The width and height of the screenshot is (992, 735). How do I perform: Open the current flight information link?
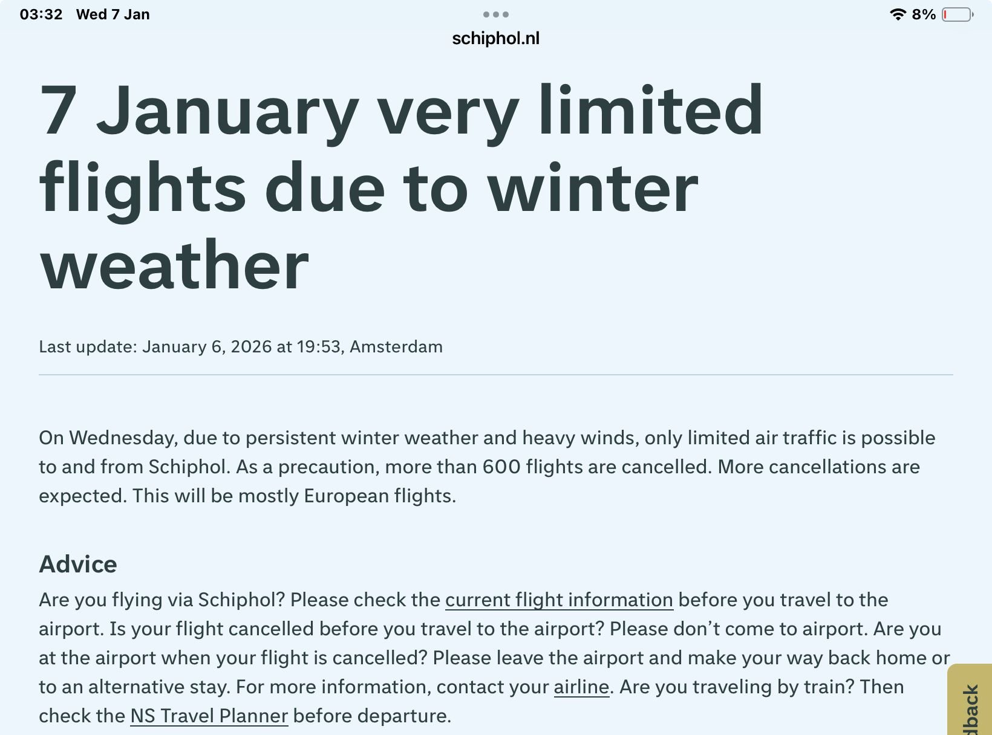point(559,600)
